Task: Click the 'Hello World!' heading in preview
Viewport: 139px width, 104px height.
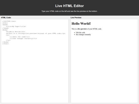Action: click(x=81, y=24)
